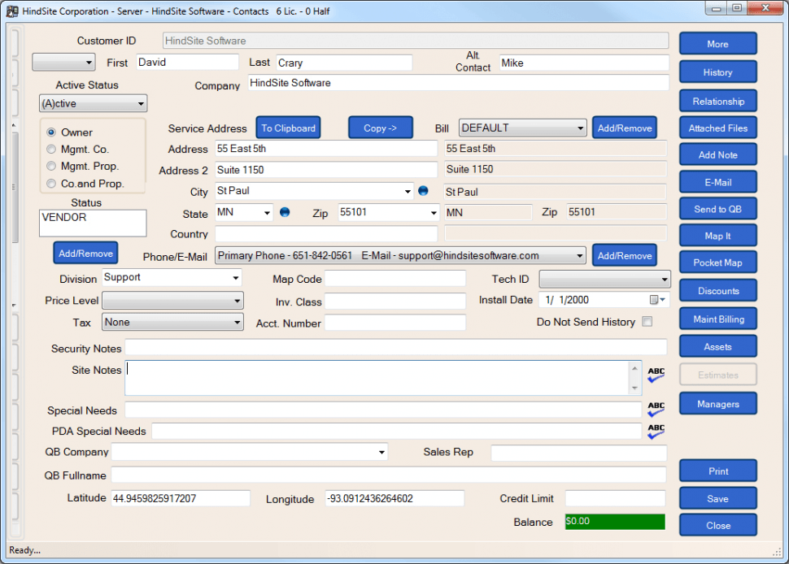Click the Credit Limit field
Screen dimensions: 789x564
pos(615,498)
